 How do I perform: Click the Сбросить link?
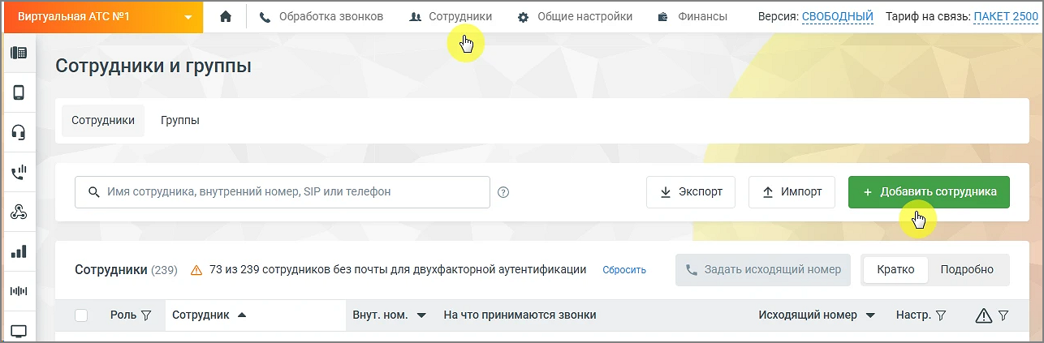point(624,270)
